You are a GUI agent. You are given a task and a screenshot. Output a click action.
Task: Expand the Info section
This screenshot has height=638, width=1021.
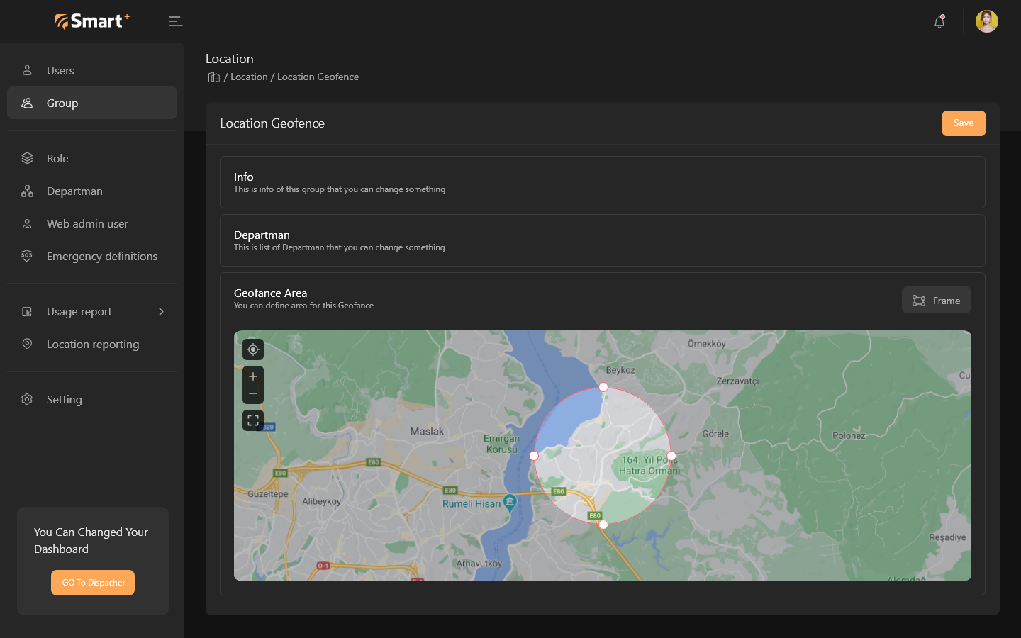603,182
